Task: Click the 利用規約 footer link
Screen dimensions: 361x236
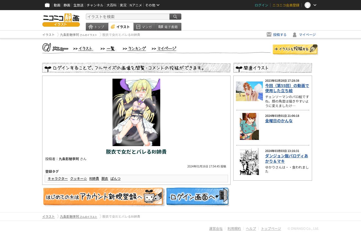Action: click(x=234, y=228)
